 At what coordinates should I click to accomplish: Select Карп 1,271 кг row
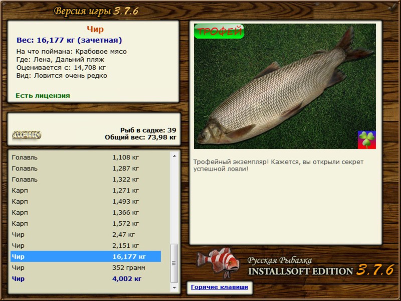pyautogui.click(x=86, y=191)
